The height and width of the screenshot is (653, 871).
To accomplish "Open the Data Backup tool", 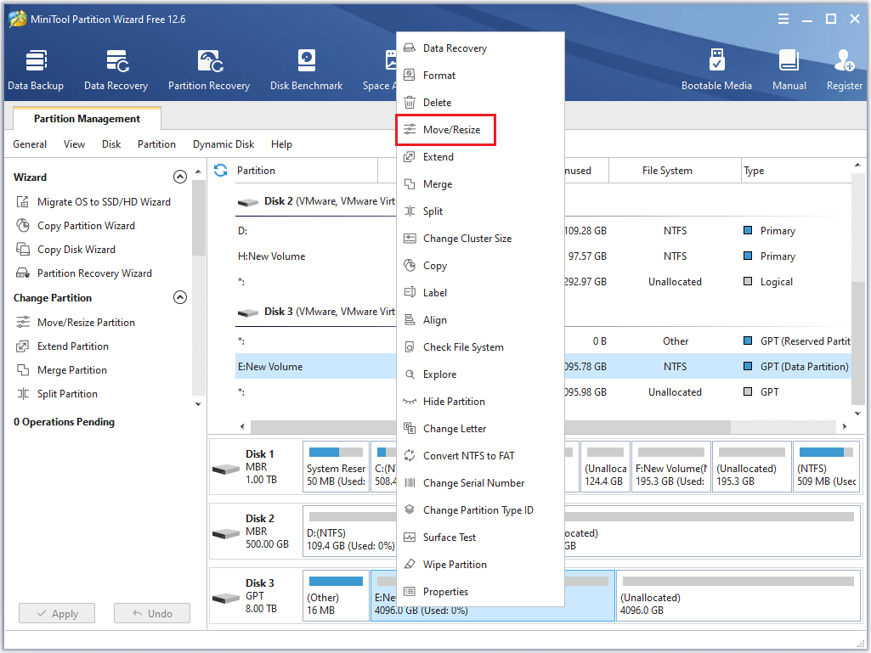I will [36, 70].
